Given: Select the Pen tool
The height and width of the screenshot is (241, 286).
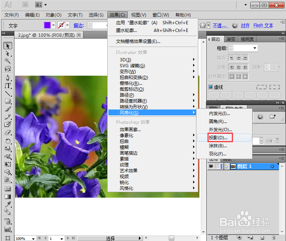Looking at the screenshot, I should pos(8,78).
